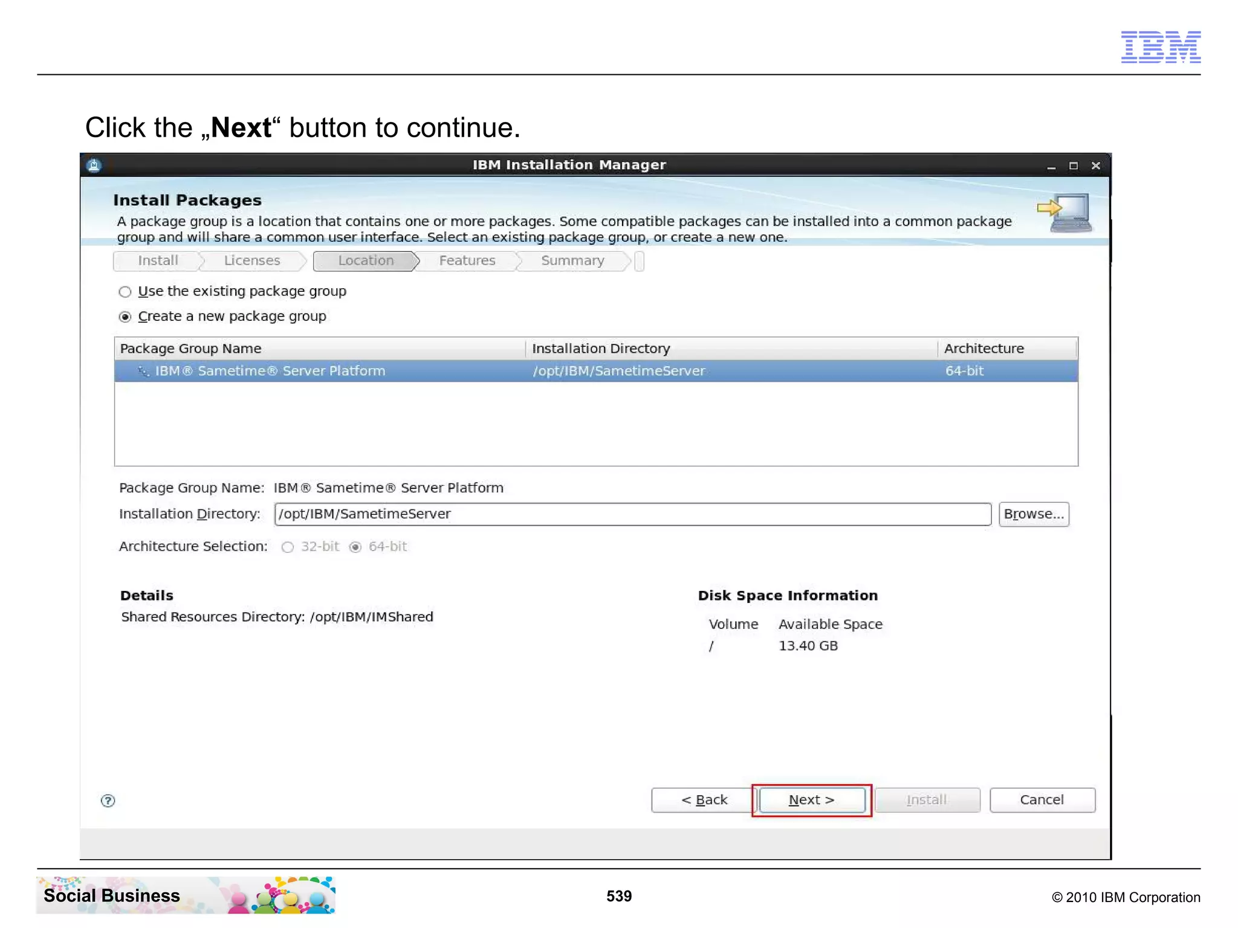Go to the Summary wizard step

572,261
